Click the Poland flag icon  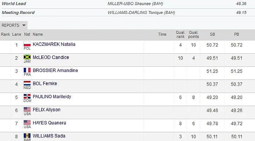click(27, 44)
